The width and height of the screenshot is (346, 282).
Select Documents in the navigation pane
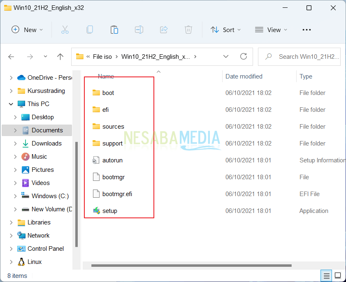click(x=37, y=130)
